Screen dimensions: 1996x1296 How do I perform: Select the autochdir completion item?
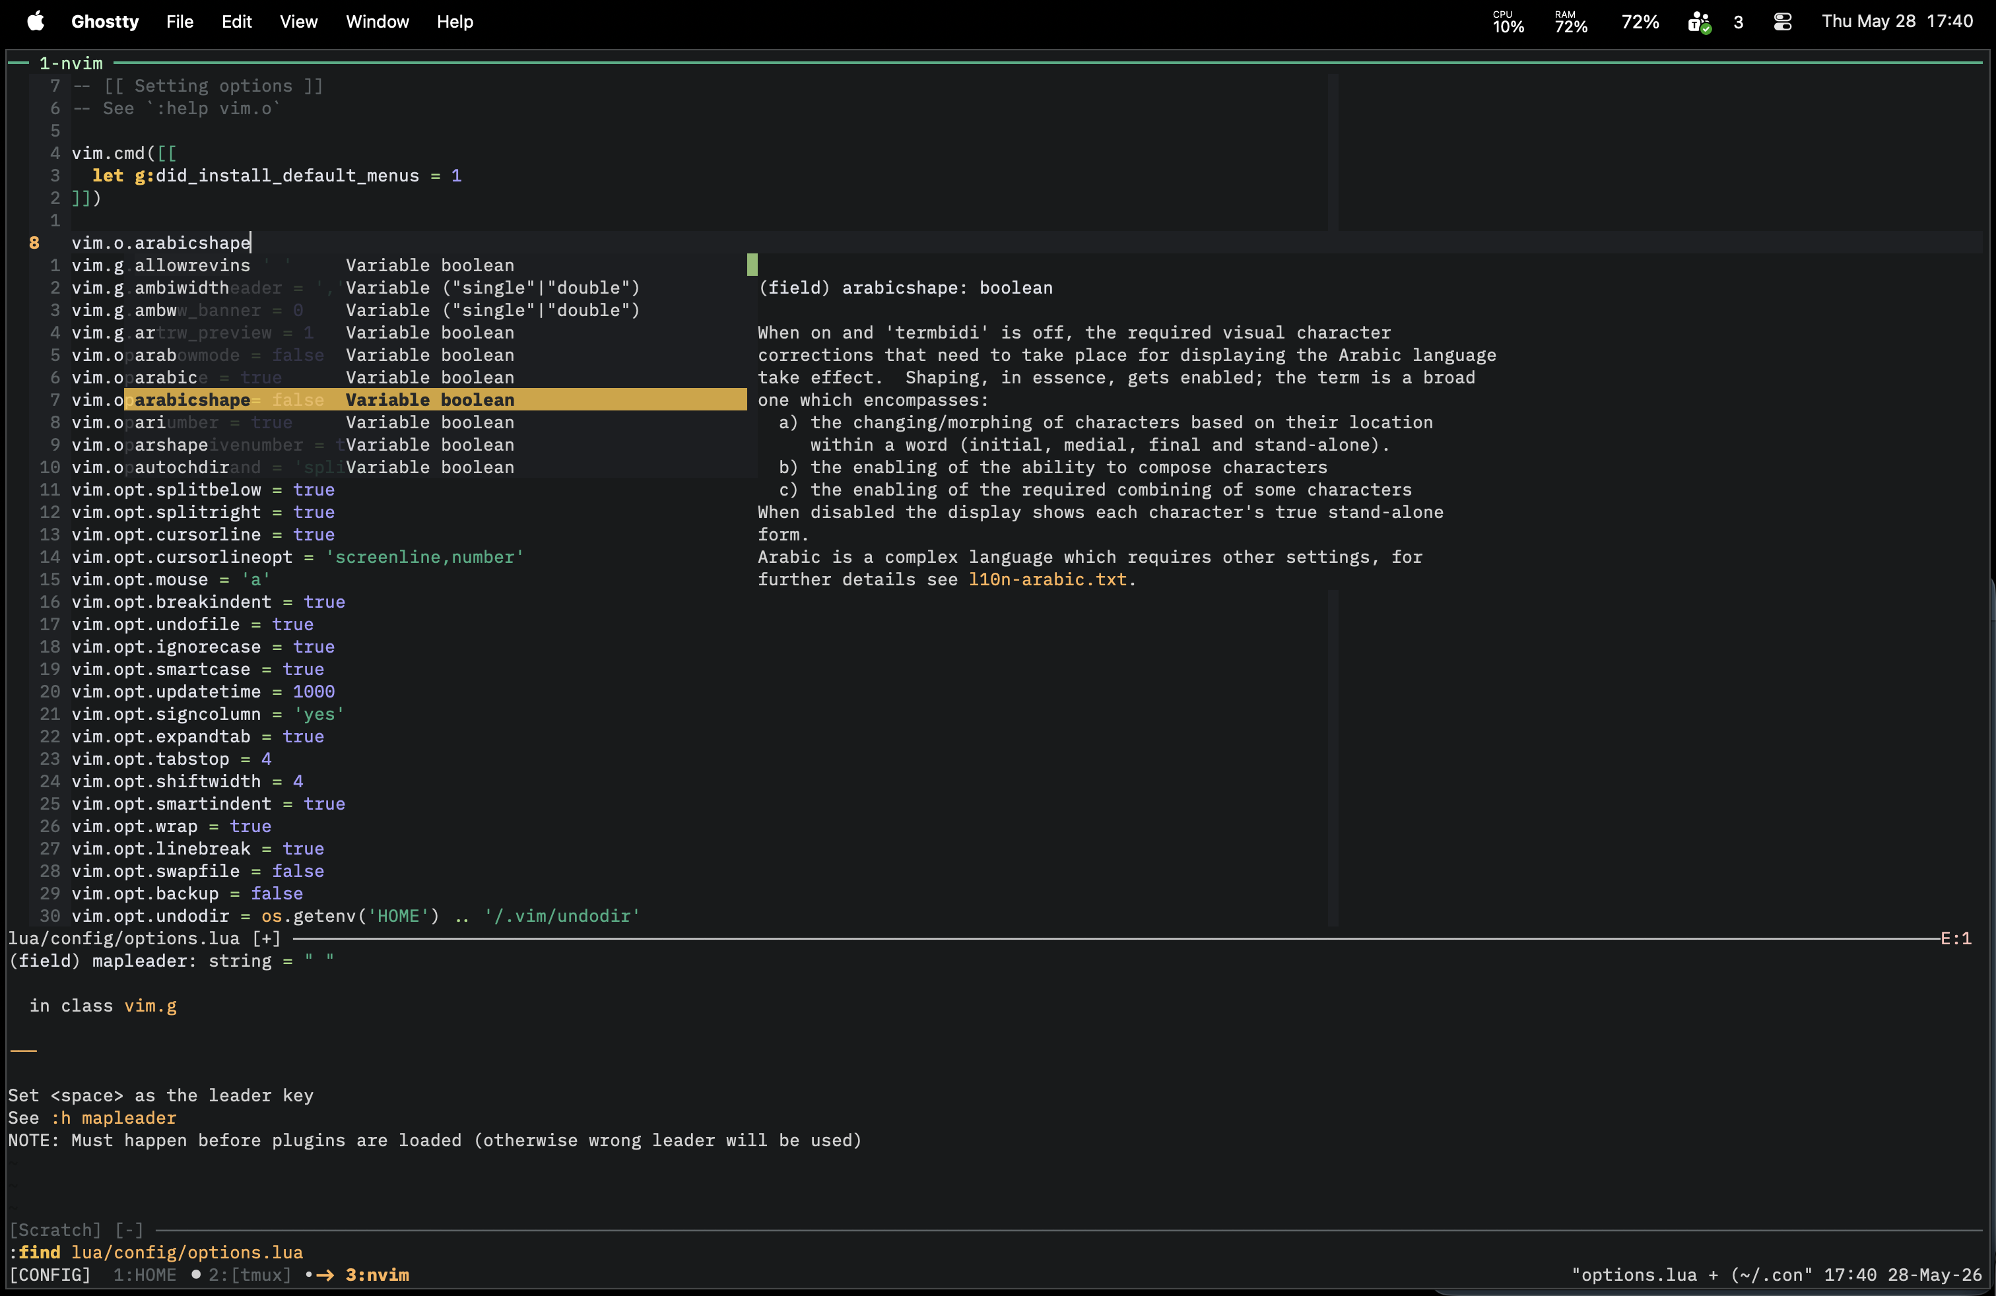point(435,468)
